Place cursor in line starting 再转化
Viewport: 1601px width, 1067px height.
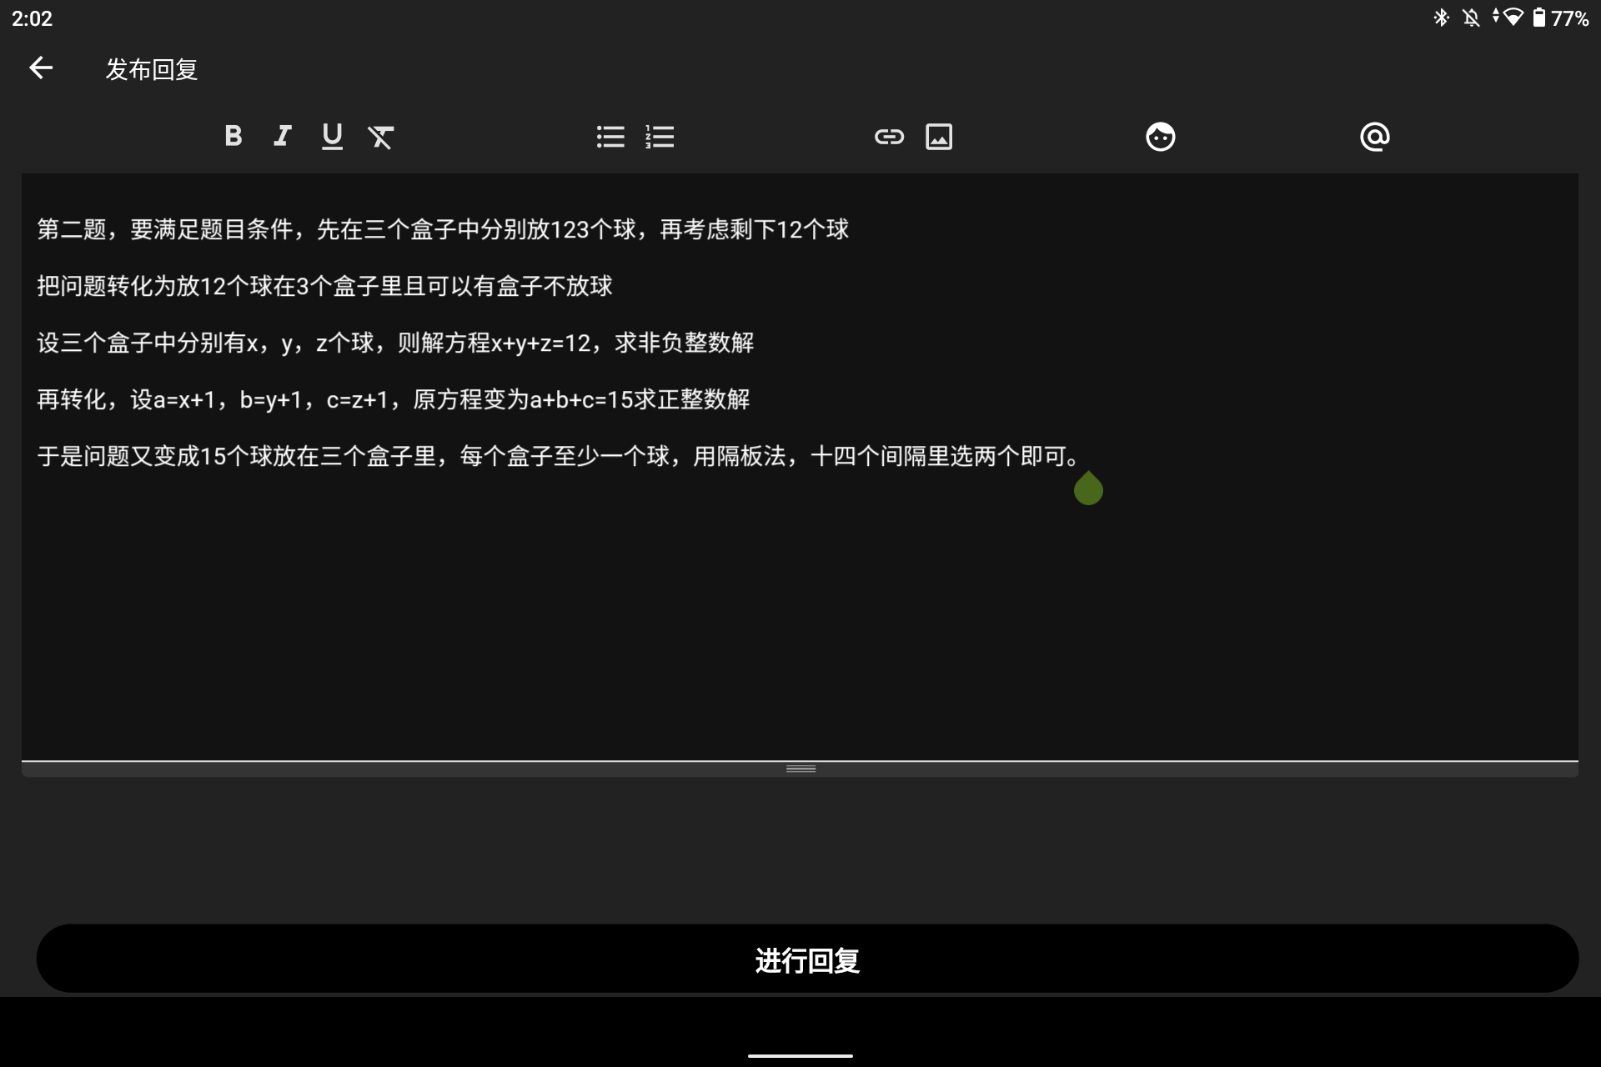click(x=394, y=399)
